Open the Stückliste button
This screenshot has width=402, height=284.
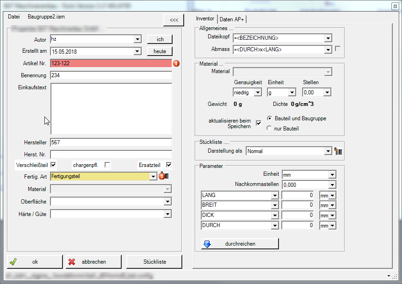(155, 262)
